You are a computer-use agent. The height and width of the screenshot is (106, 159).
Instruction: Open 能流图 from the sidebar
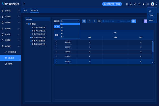click(x=11, y=64)
